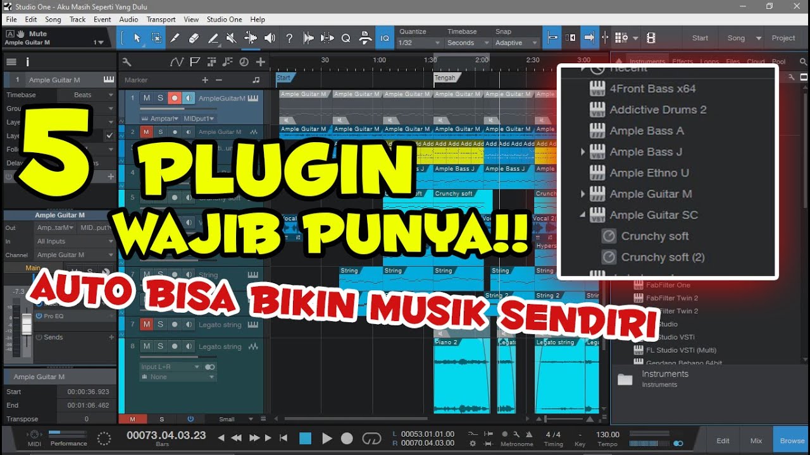Viewport: 810px width, 455px height.
Task: Select the Listen speaker tool
Action: click(270, 38)
